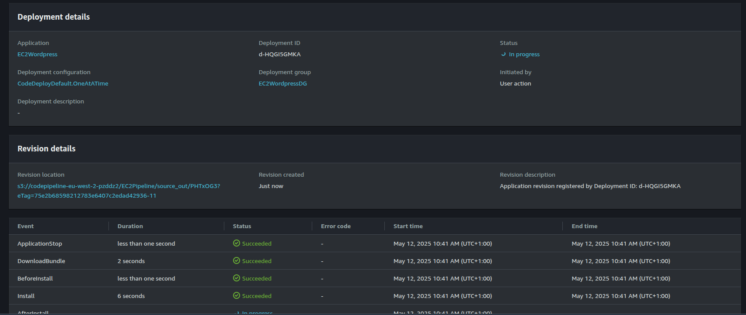Click Succeeded status text in ApplicationStop row
746x315 pixels.
pyautogui.click(x=257, y=244)
